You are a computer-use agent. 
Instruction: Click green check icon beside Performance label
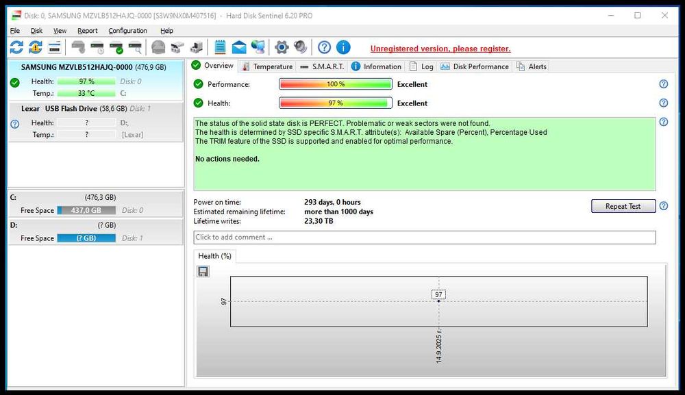pos(199,84)
